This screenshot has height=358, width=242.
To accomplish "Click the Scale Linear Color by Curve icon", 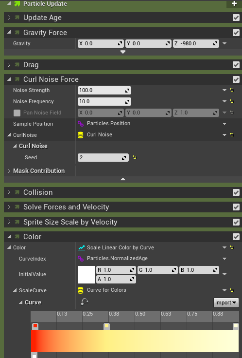I will click(81, 247).
